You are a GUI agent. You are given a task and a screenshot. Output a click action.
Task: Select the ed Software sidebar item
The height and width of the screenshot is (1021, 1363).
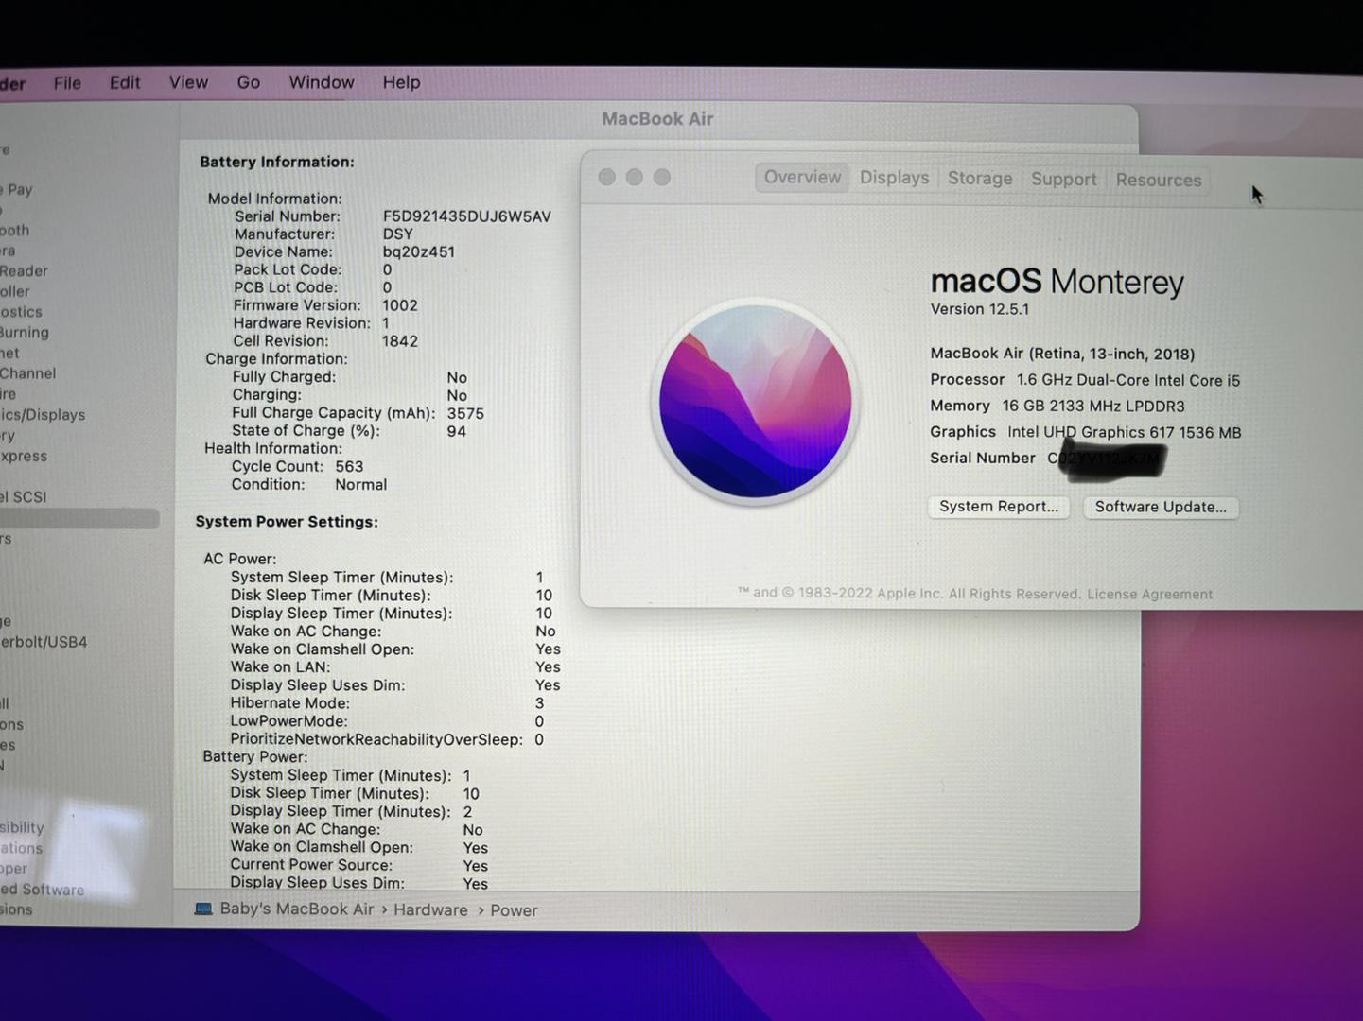point(43,890)
